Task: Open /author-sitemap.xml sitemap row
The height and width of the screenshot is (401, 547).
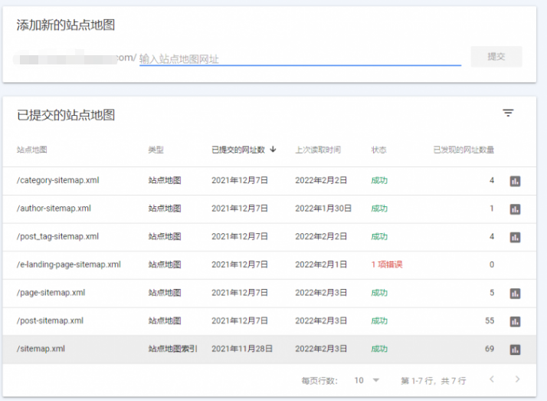Action: (270, 209)
